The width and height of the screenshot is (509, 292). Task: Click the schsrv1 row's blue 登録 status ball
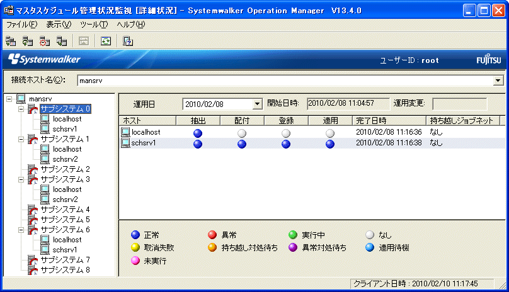286,144
